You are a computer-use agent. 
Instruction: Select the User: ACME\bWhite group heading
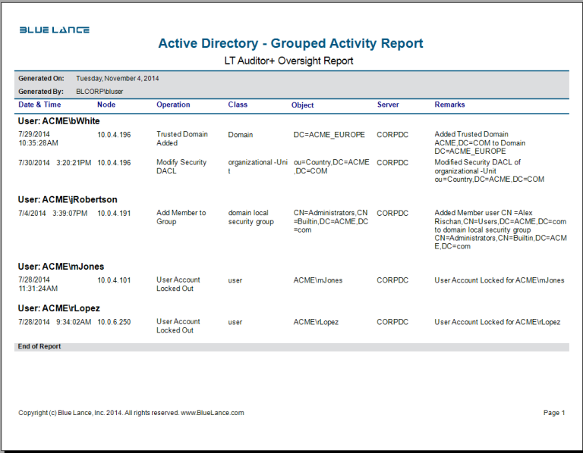59,121
